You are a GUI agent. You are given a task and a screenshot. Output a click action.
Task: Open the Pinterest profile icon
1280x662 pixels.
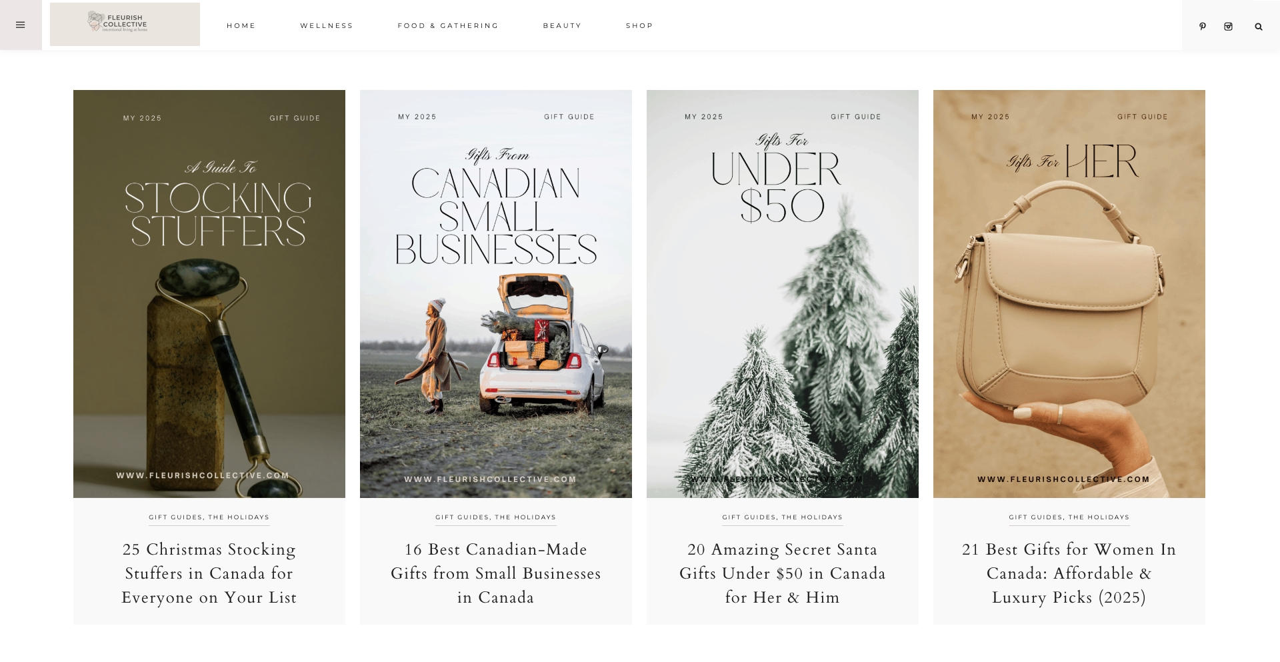pyautogui.click(x=1202, y=27)
